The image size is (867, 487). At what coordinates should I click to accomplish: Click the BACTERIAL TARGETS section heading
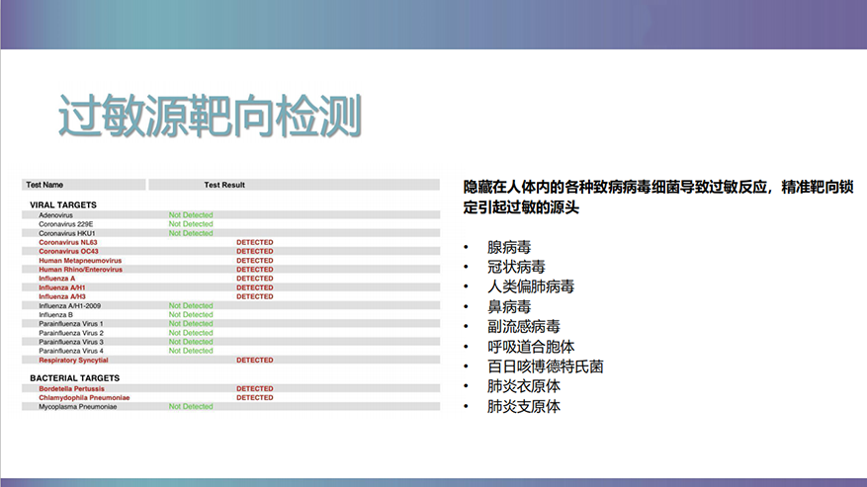[74, 378]
